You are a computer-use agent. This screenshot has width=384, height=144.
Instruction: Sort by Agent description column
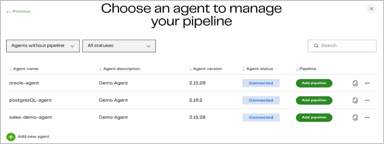[x=120, y=69]
